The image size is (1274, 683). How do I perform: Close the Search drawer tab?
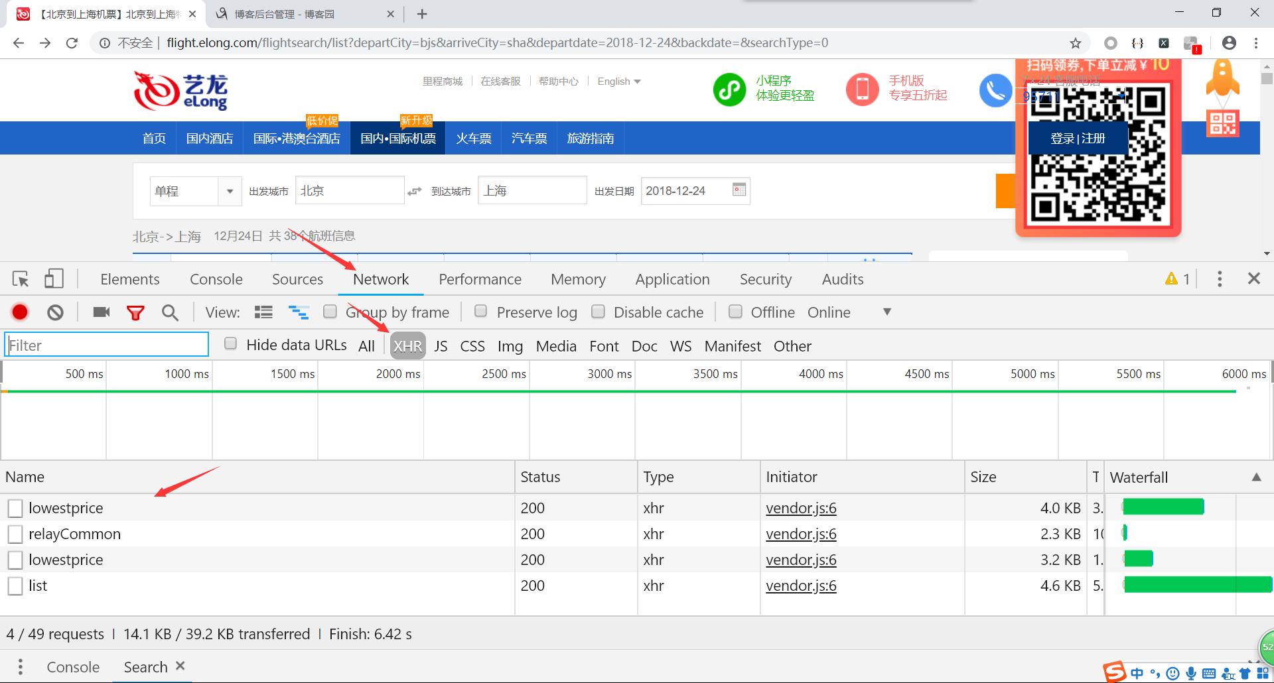[x=180, y=666]
